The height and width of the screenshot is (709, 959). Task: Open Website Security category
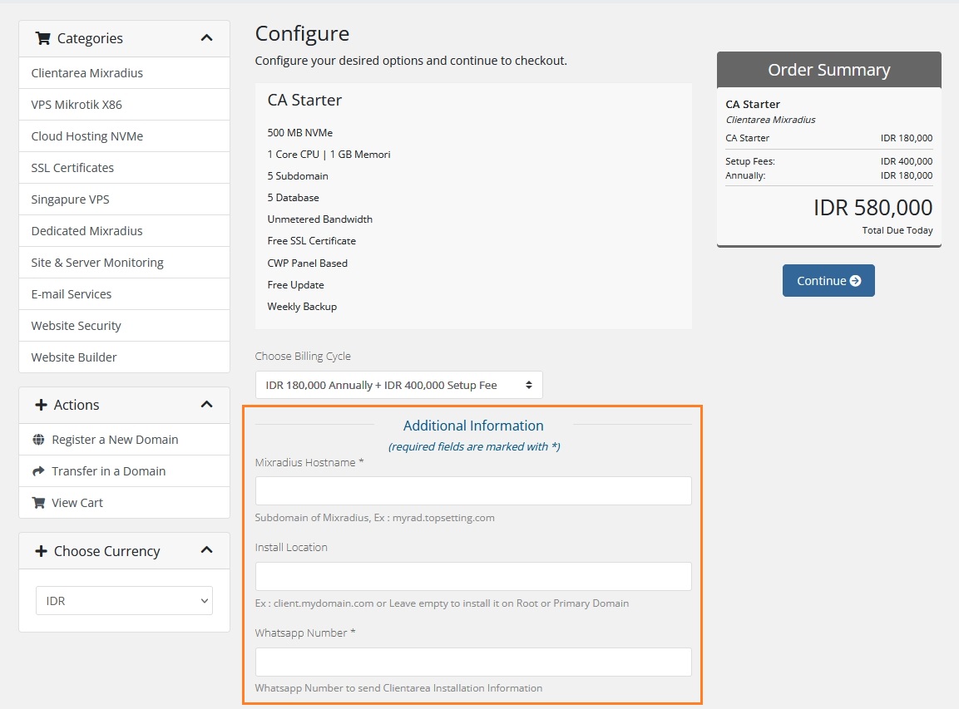pyautogui.click(x=124, y=326)
